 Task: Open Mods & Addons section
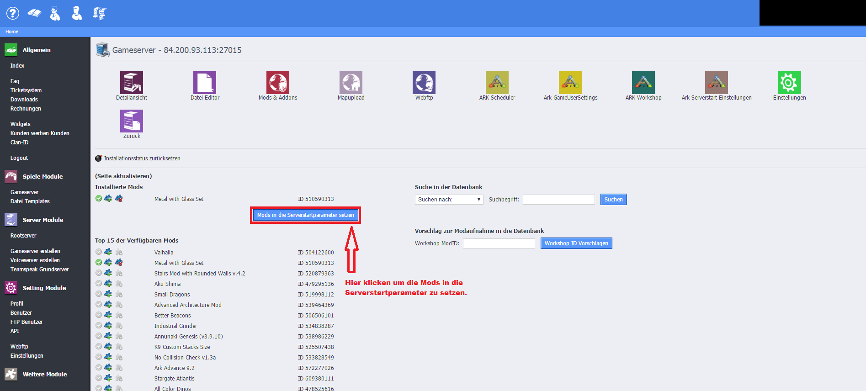pyautogui.click(x=278, y=83)
